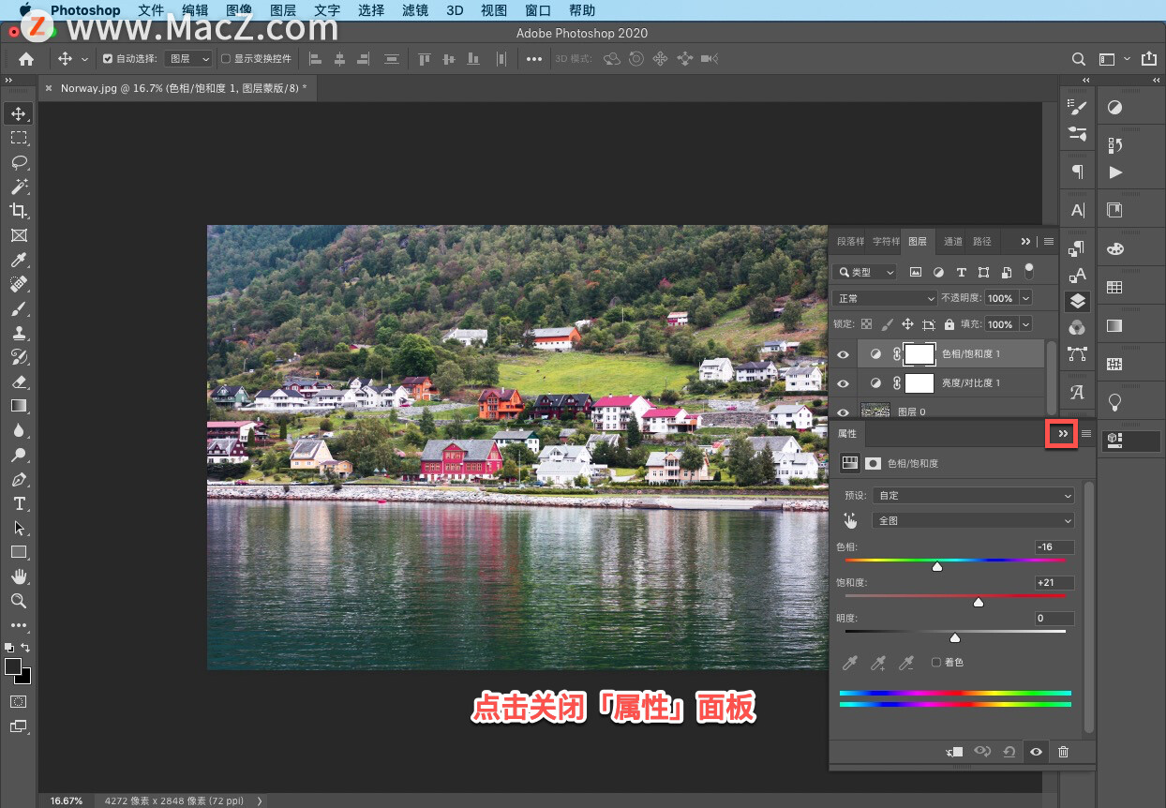Select the Spot Healing Brush tool

pyautogui.click(x=19, y=284)
